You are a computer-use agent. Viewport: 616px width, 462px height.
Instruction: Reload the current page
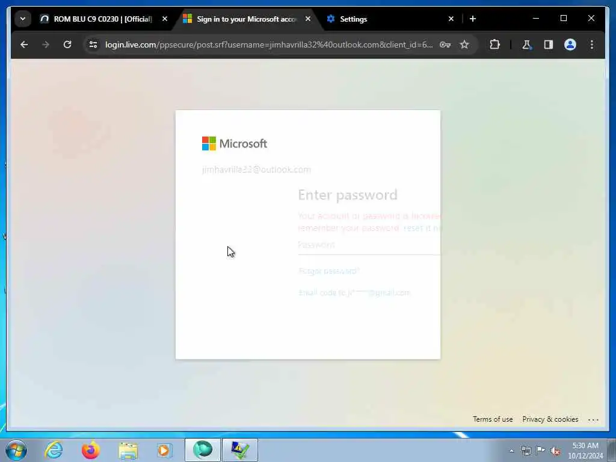(x=67, y=45)
